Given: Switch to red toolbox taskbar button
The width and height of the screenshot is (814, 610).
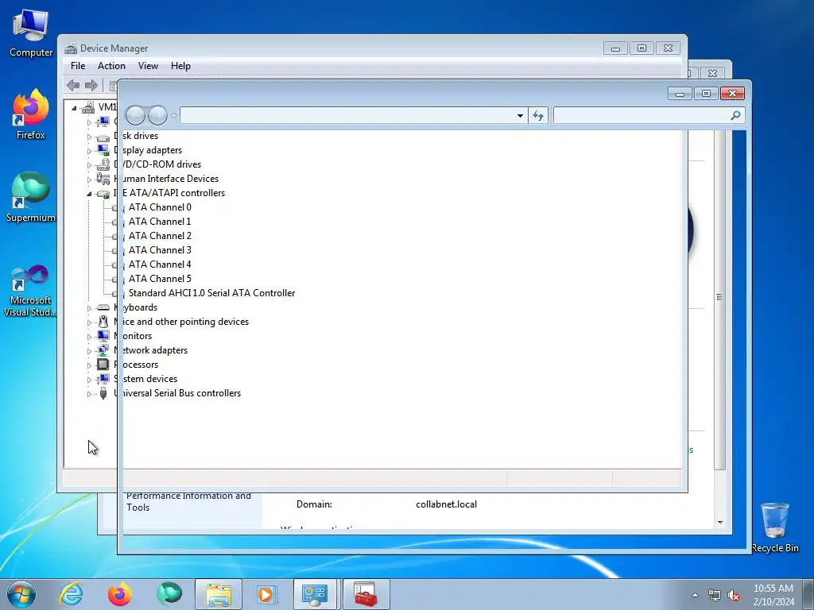Looking at the screenshot, I should (366, 594).
